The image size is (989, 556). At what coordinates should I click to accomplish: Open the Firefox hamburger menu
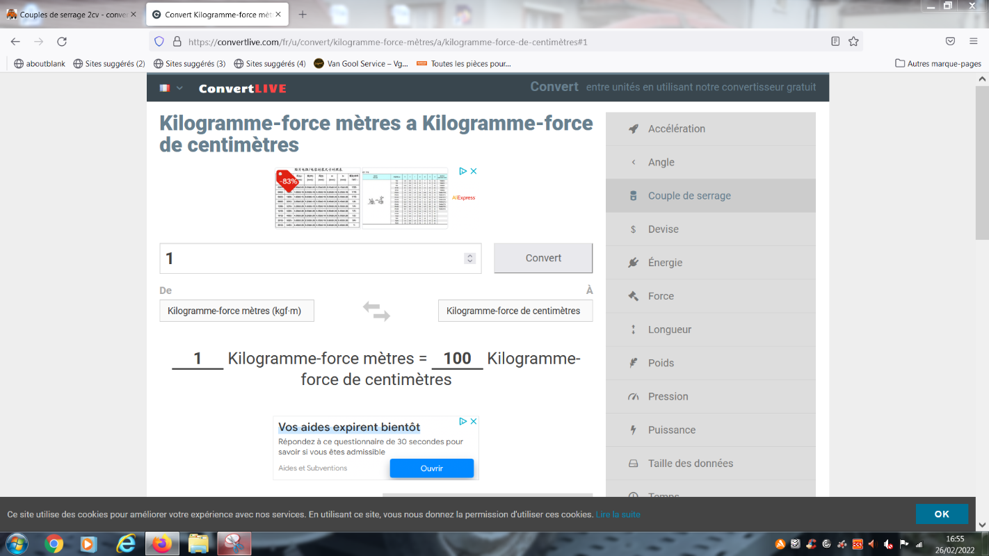point(972,42)
